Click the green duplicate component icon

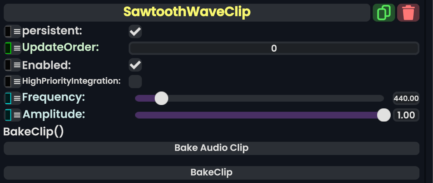[x=384, y=13]
